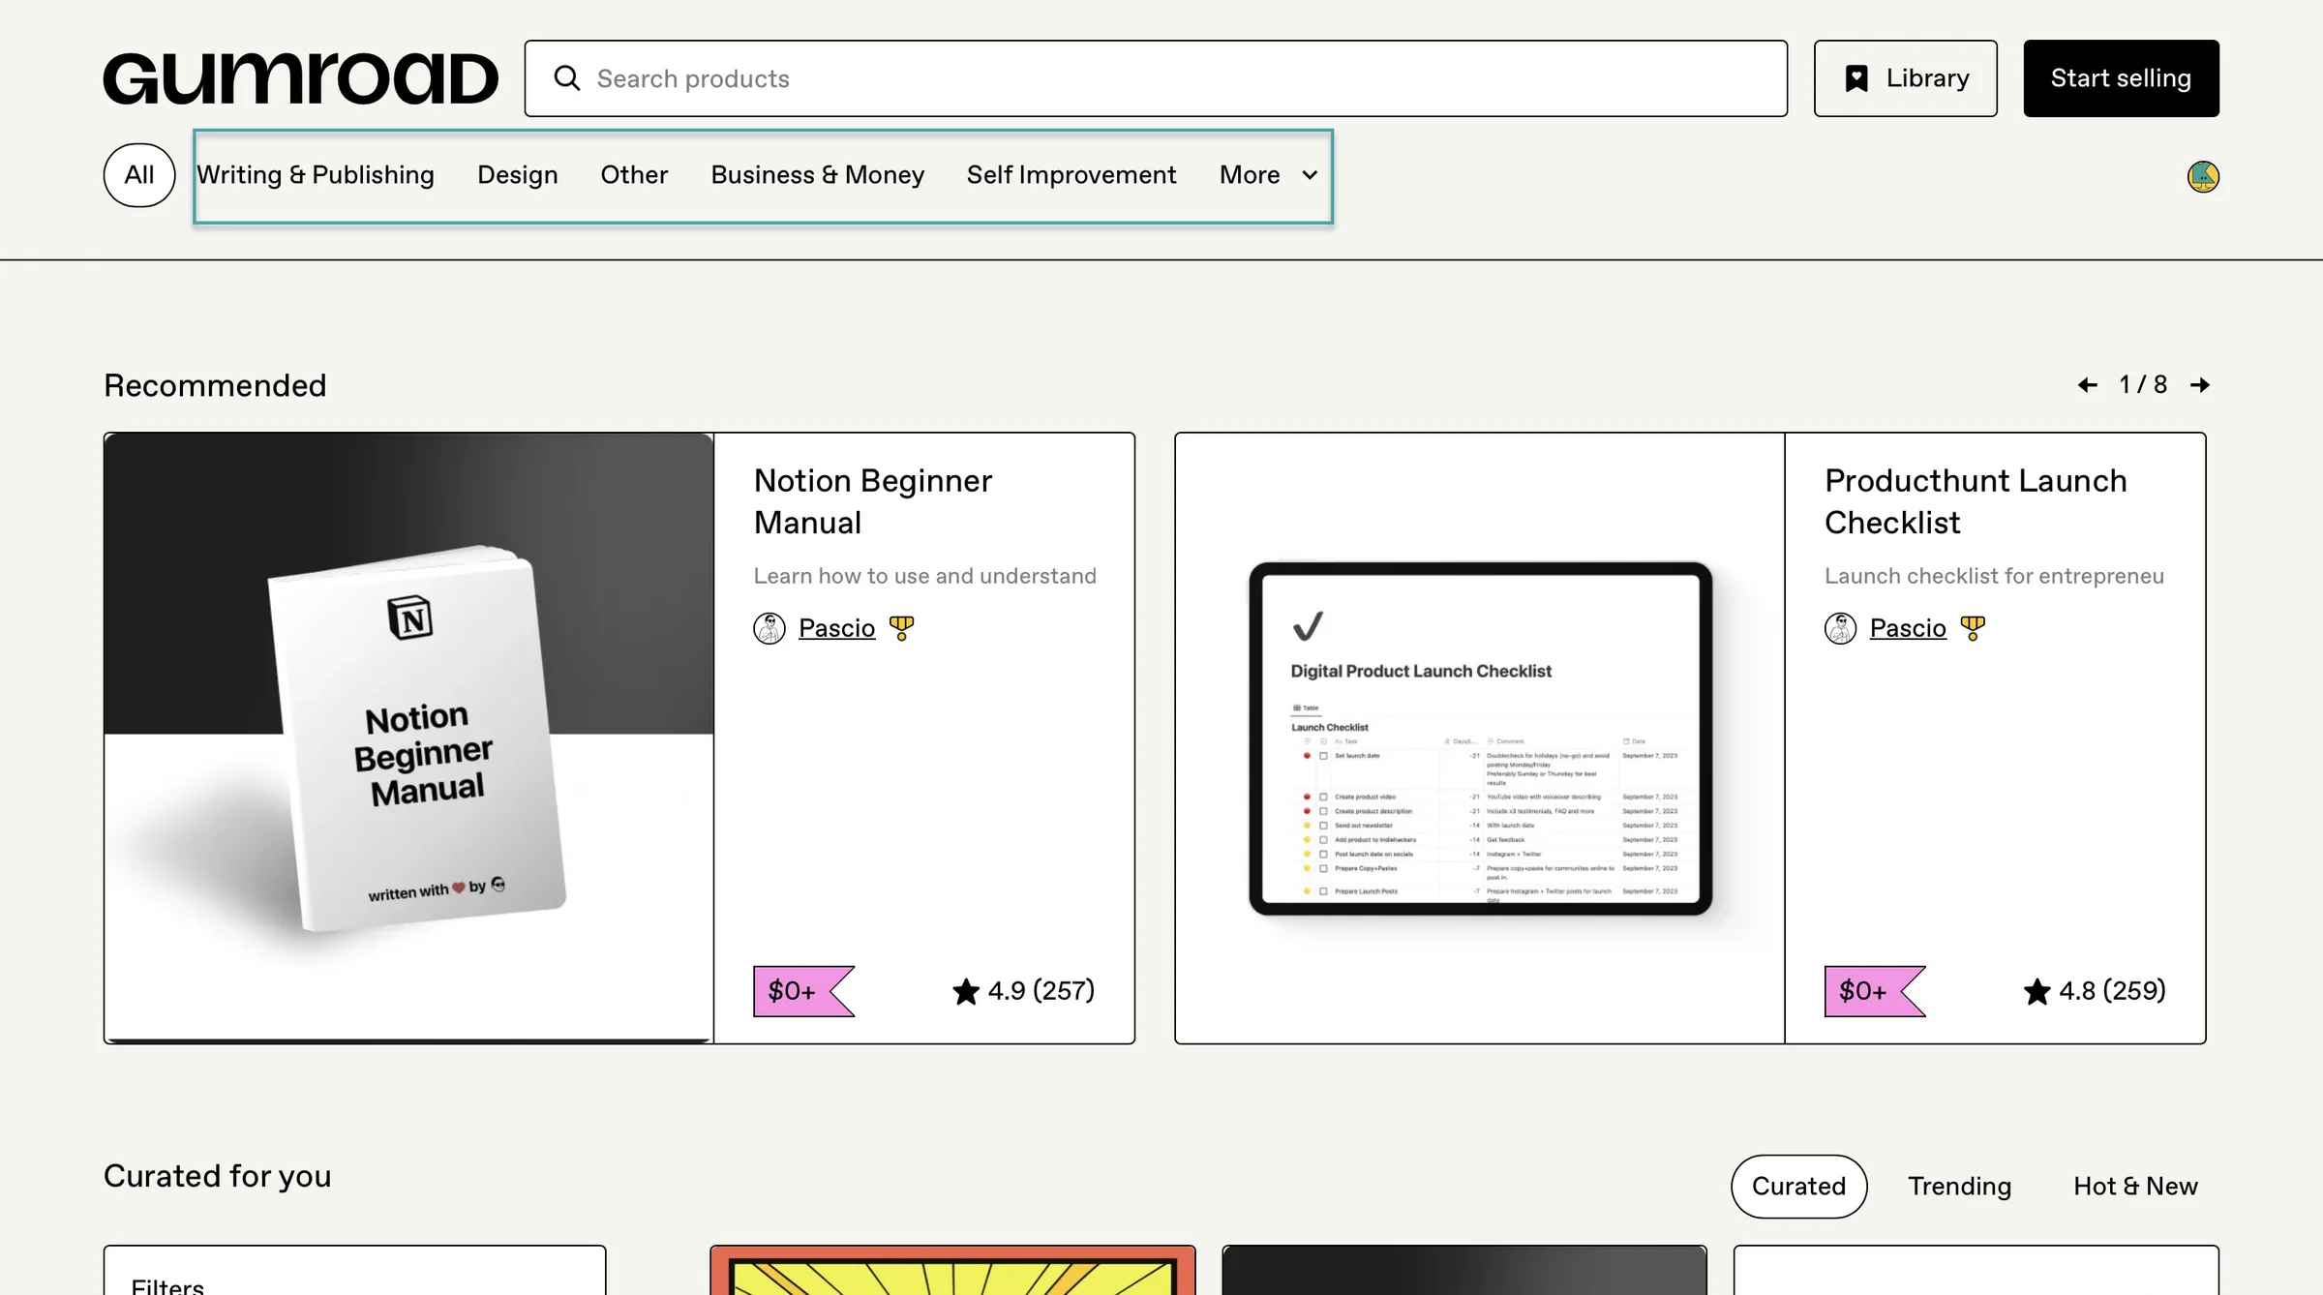Image resolution: width=2323 pixels, height=1295 pixels.
Task: Click the Start selling button
Action: coord(2121,78)
